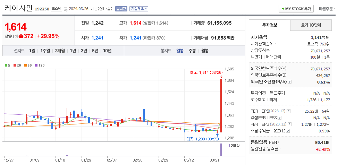The width and height of the screenshot is (338, 165).
Task: Open the 시가총액순위 link
Action: coord(262,44)
